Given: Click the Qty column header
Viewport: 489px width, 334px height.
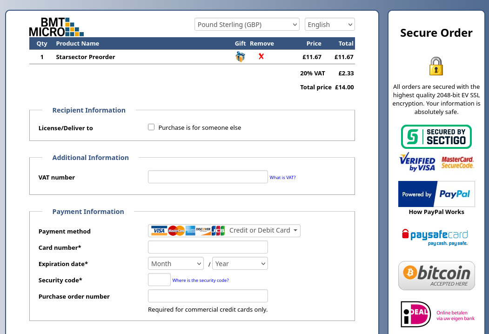Looking at the screenshot, I should pos(42,44).
